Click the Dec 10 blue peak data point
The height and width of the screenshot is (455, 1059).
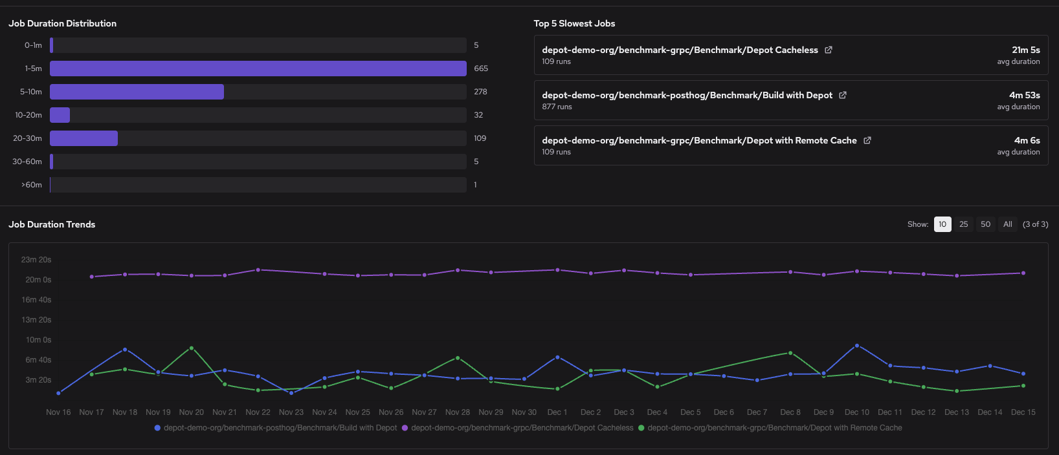point(857,346)
